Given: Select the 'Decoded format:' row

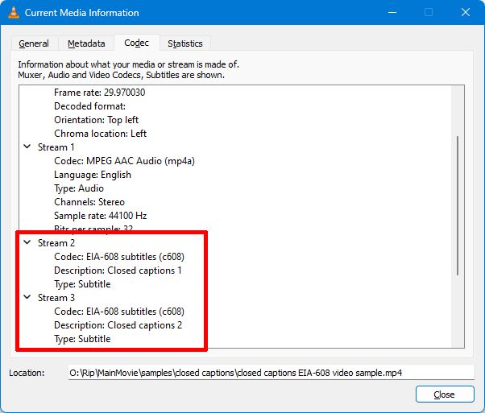Looking at the screenshot, I should 89,106.
